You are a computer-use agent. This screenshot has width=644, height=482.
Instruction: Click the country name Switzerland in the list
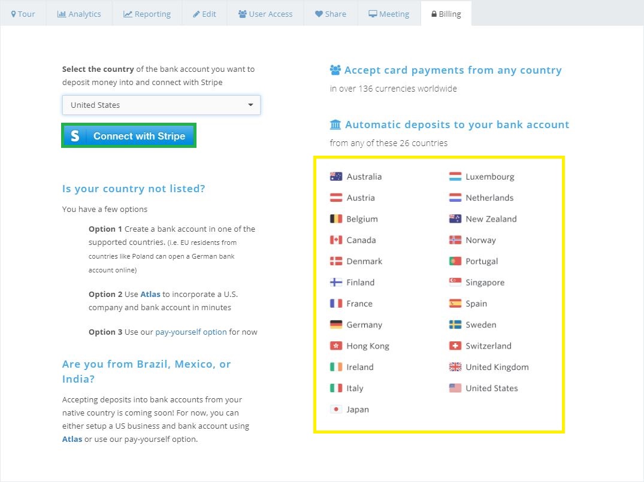pyautogui.click(x=488, y=345)
